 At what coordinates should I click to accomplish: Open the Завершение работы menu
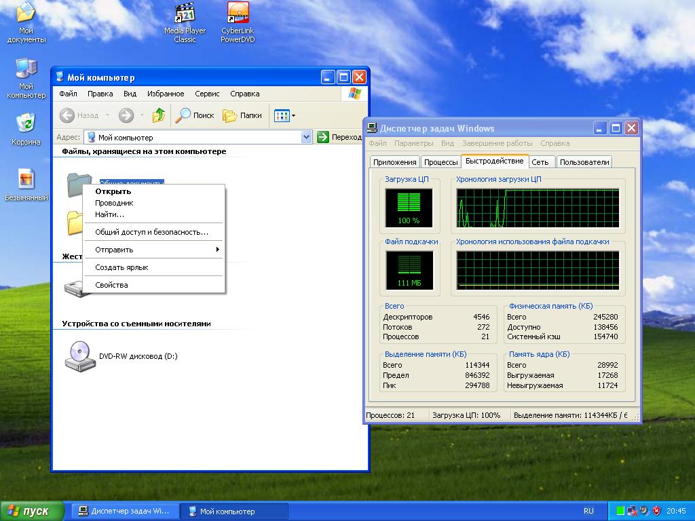click(x=497, y=144)
